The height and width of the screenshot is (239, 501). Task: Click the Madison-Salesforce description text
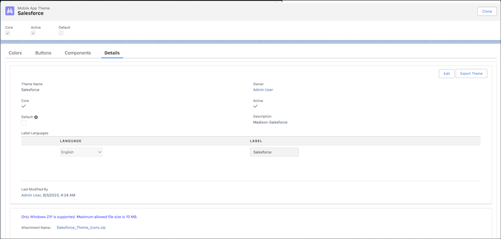[271, 122]
